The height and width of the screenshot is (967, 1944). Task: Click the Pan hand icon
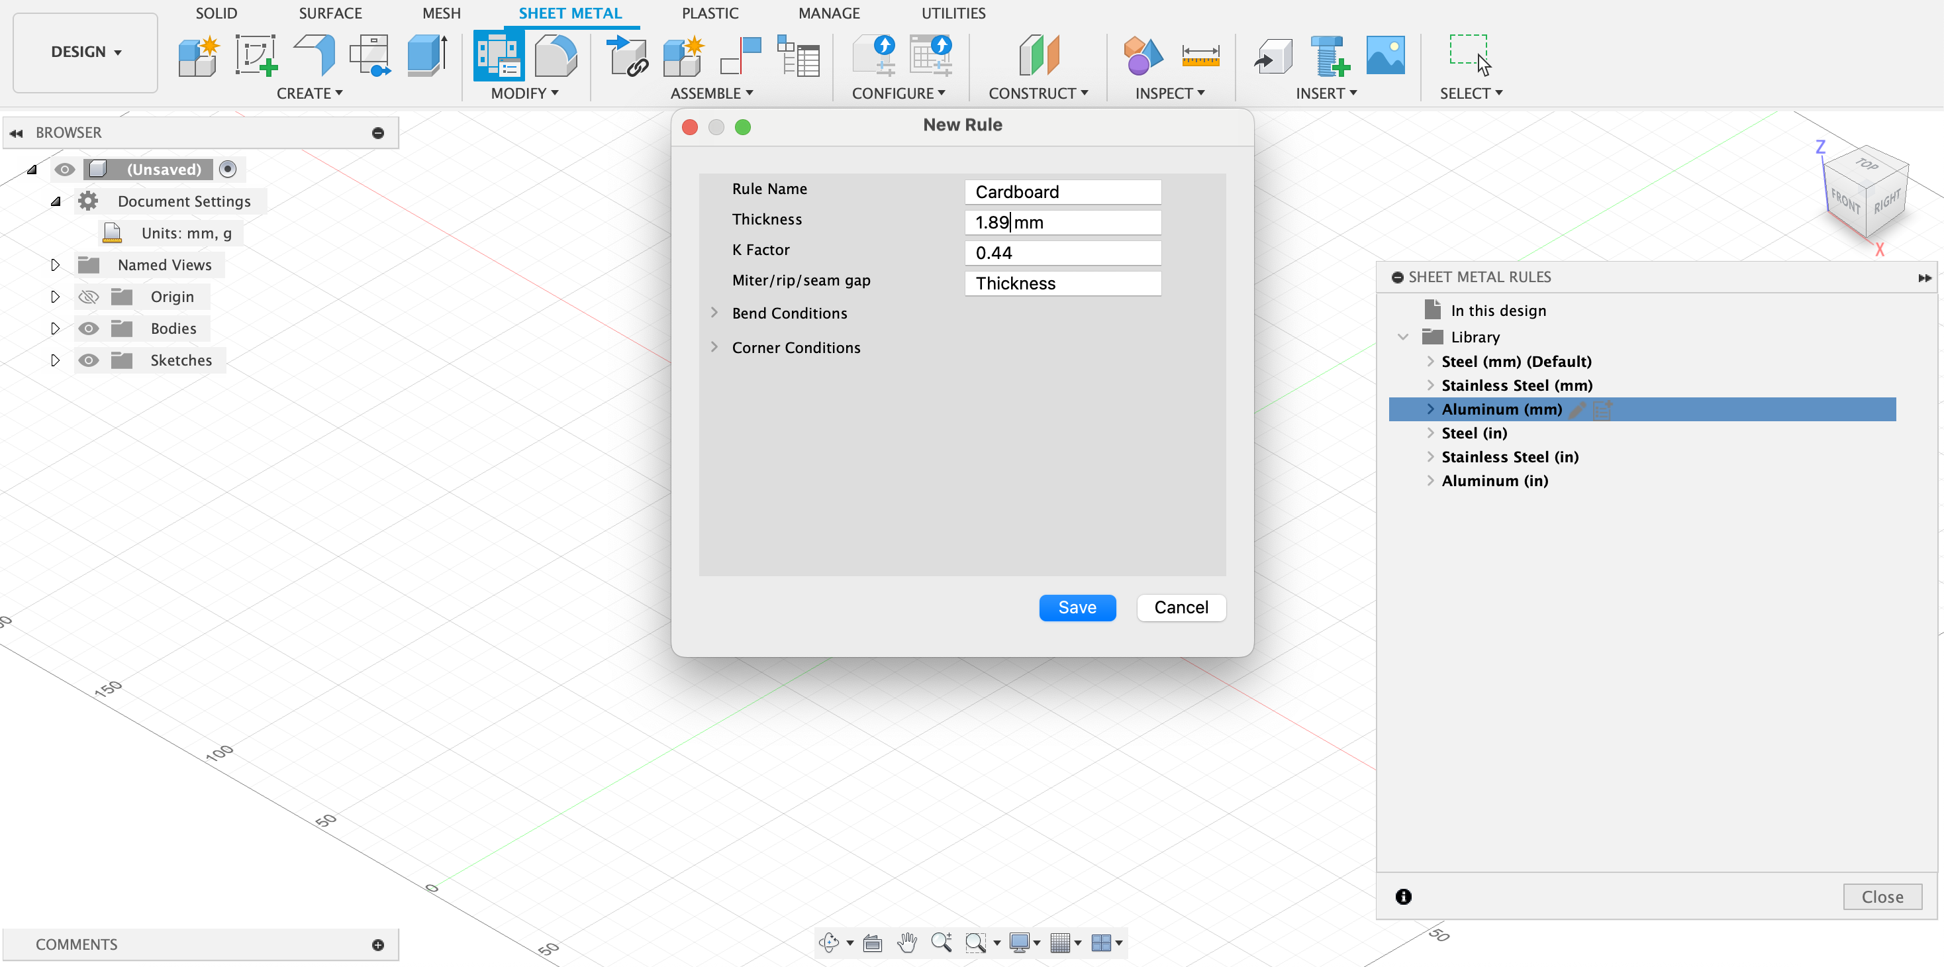coord(906,942)
